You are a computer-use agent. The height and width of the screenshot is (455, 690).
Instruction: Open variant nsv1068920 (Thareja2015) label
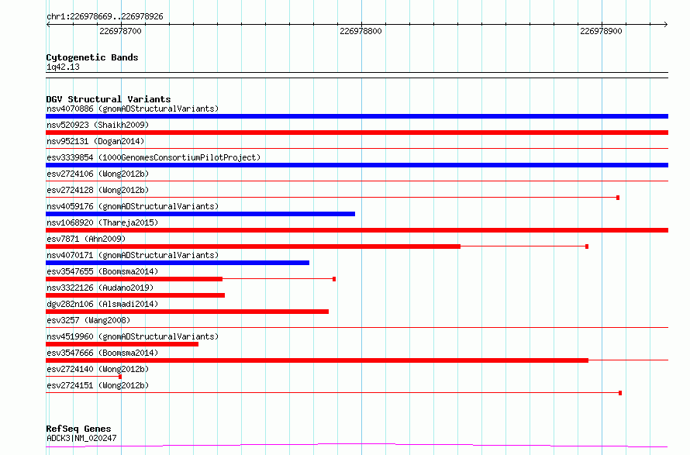pyautogui.click(x=102, y=222)
